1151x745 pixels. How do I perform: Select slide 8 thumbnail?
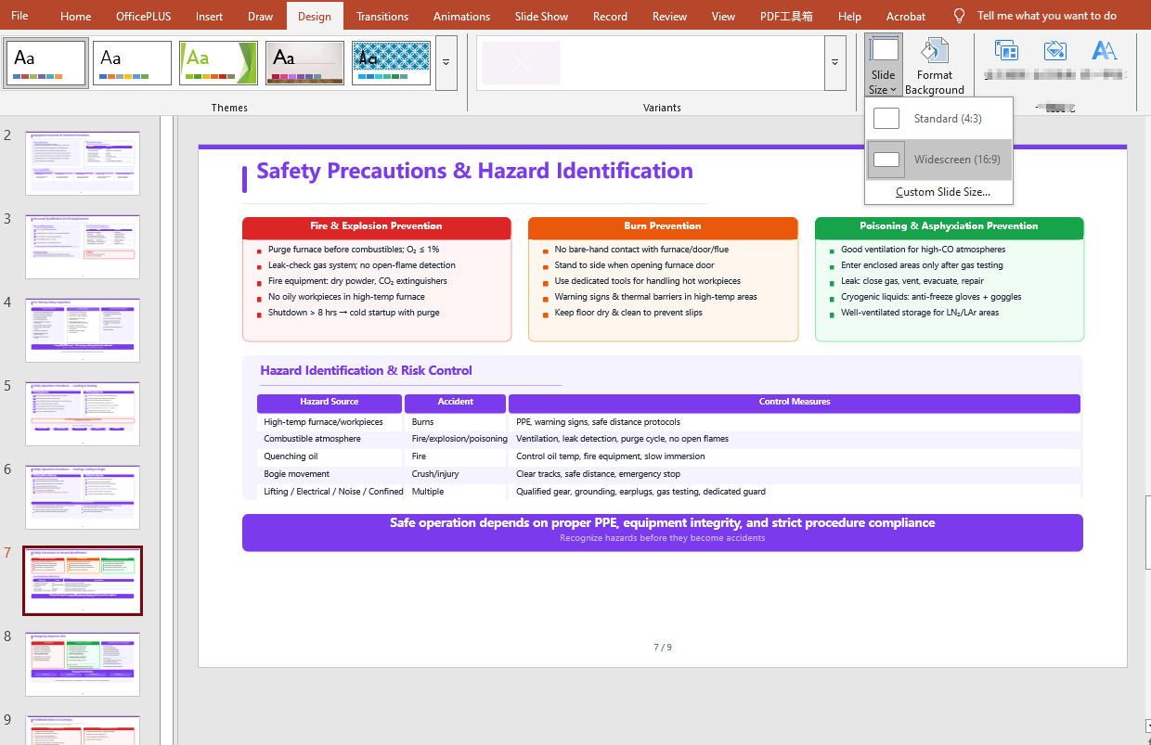83,664
